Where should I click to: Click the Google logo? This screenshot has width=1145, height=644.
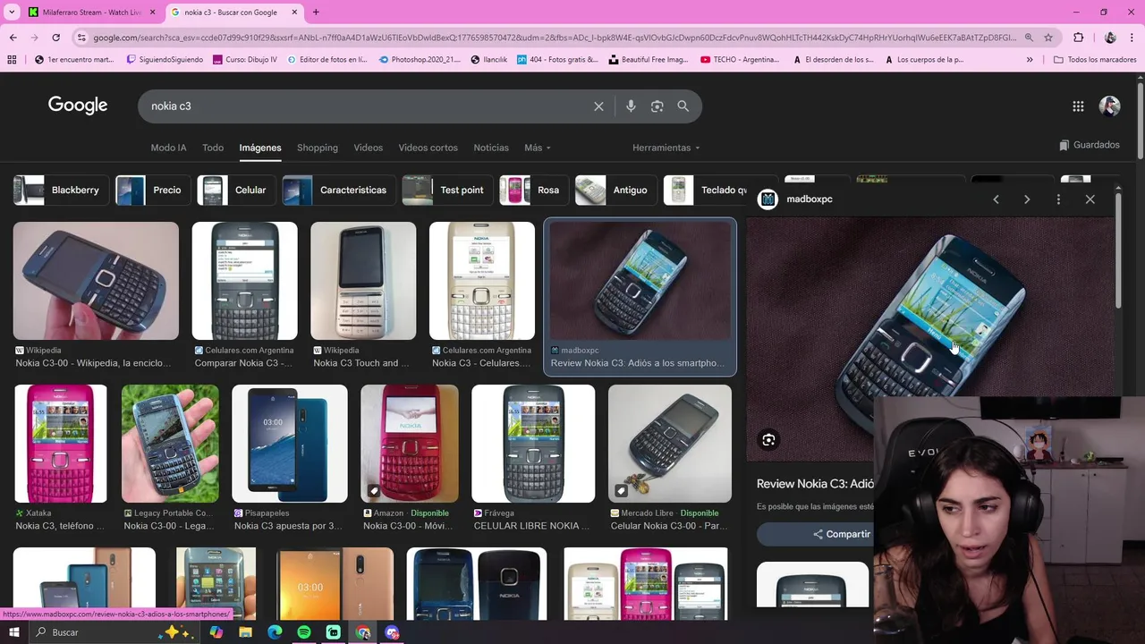click(x=78, y=106)
